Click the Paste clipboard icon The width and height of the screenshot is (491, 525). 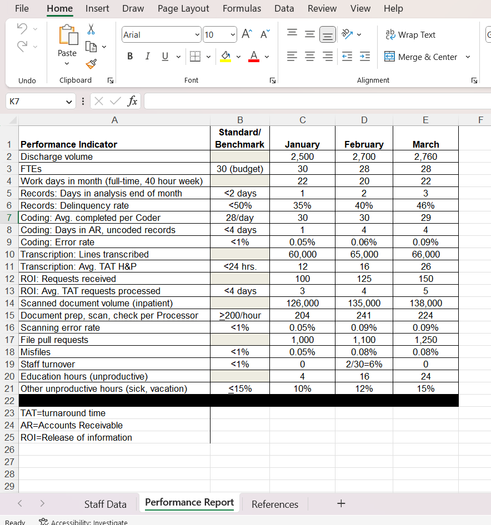coord(68,35)
